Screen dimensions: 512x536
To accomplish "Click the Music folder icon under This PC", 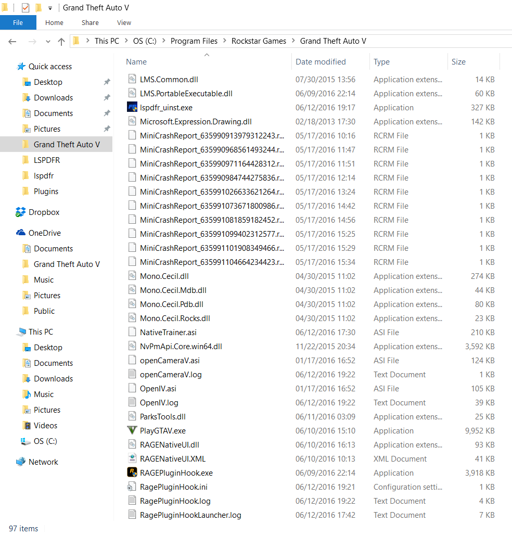I will (27, 394).
